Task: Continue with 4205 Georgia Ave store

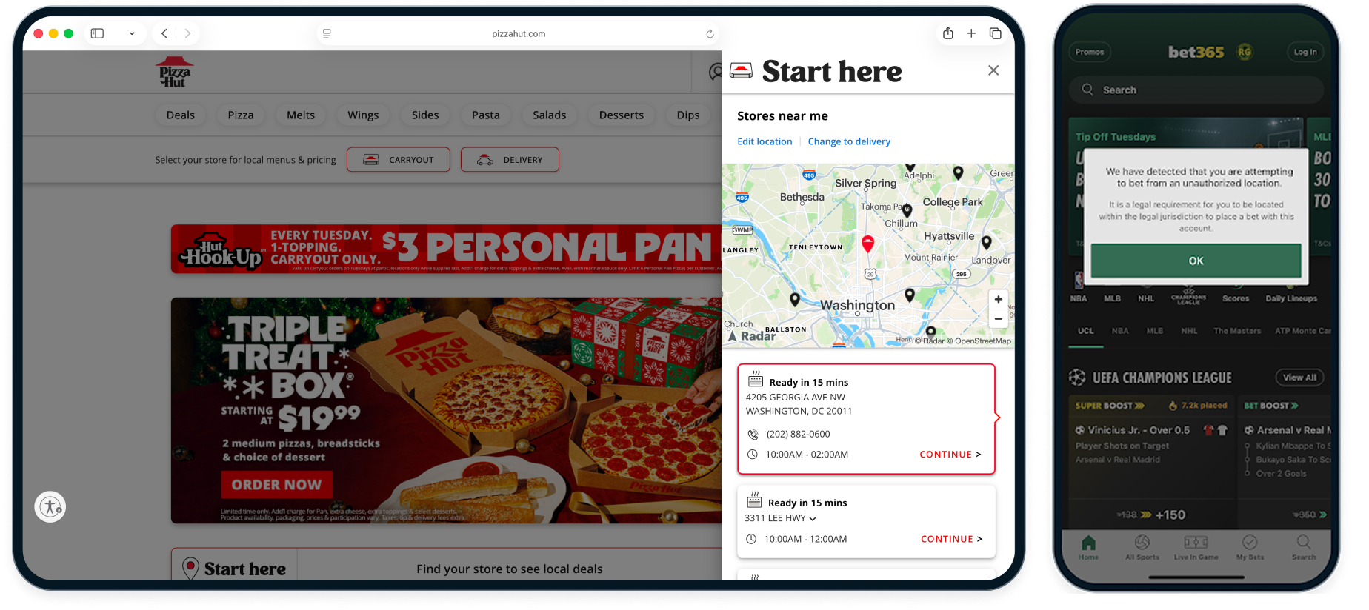Action: point(950,455)
